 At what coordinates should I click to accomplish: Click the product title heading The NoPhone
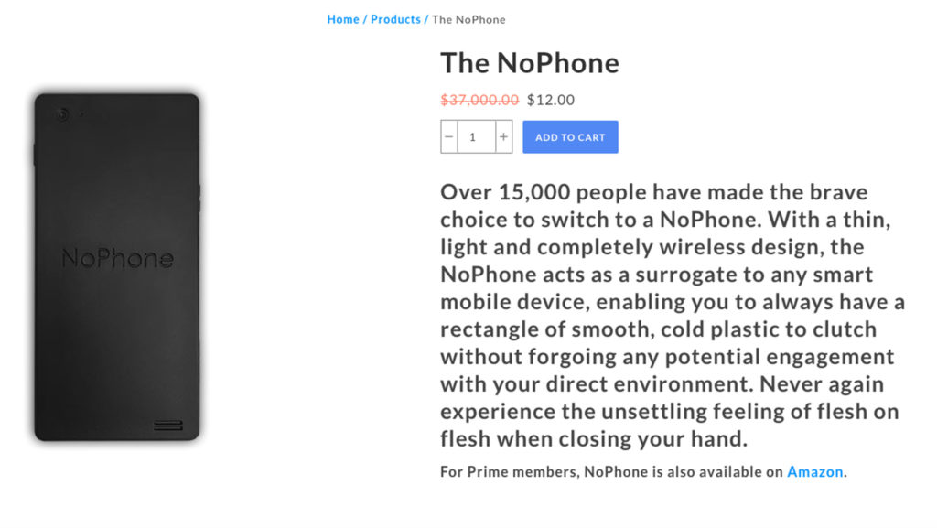point(530,63)
